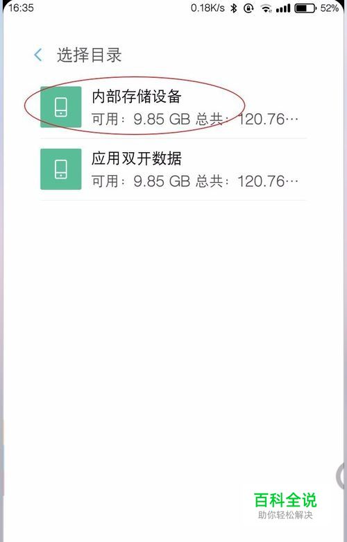Tap the back arrow beside 选择目录
Screen dimensions: 347x542
point(38,55)
